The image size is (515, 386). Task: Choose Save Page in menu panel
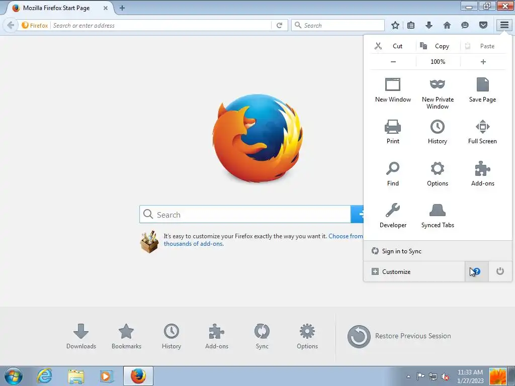pos(482,90)
